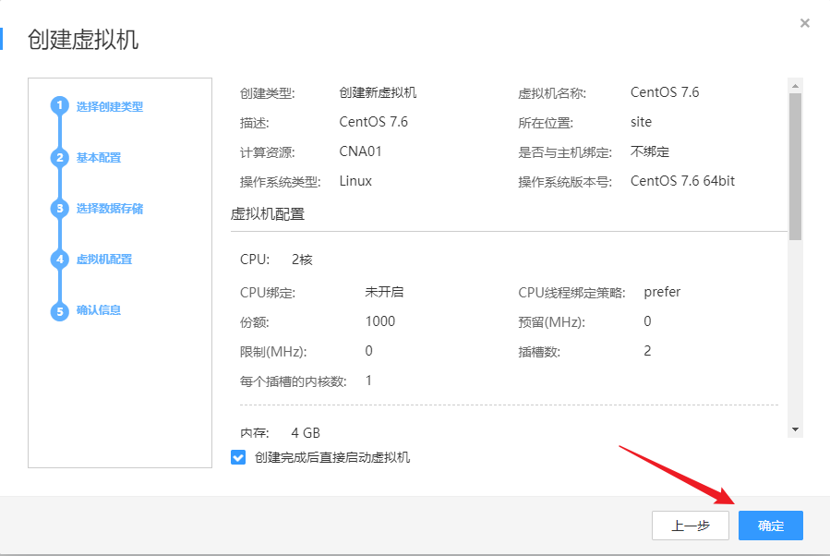Close the 创建虚拟机 dialog
Viewport: 830px width, 556px height.
(804, 23)
